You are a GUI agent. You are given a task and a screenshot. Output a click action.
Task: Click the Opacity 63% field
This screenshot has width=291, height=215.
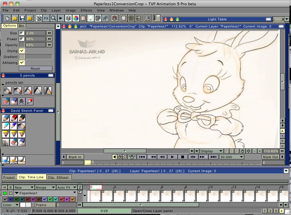pyautogui.click(x=35, y=45)
